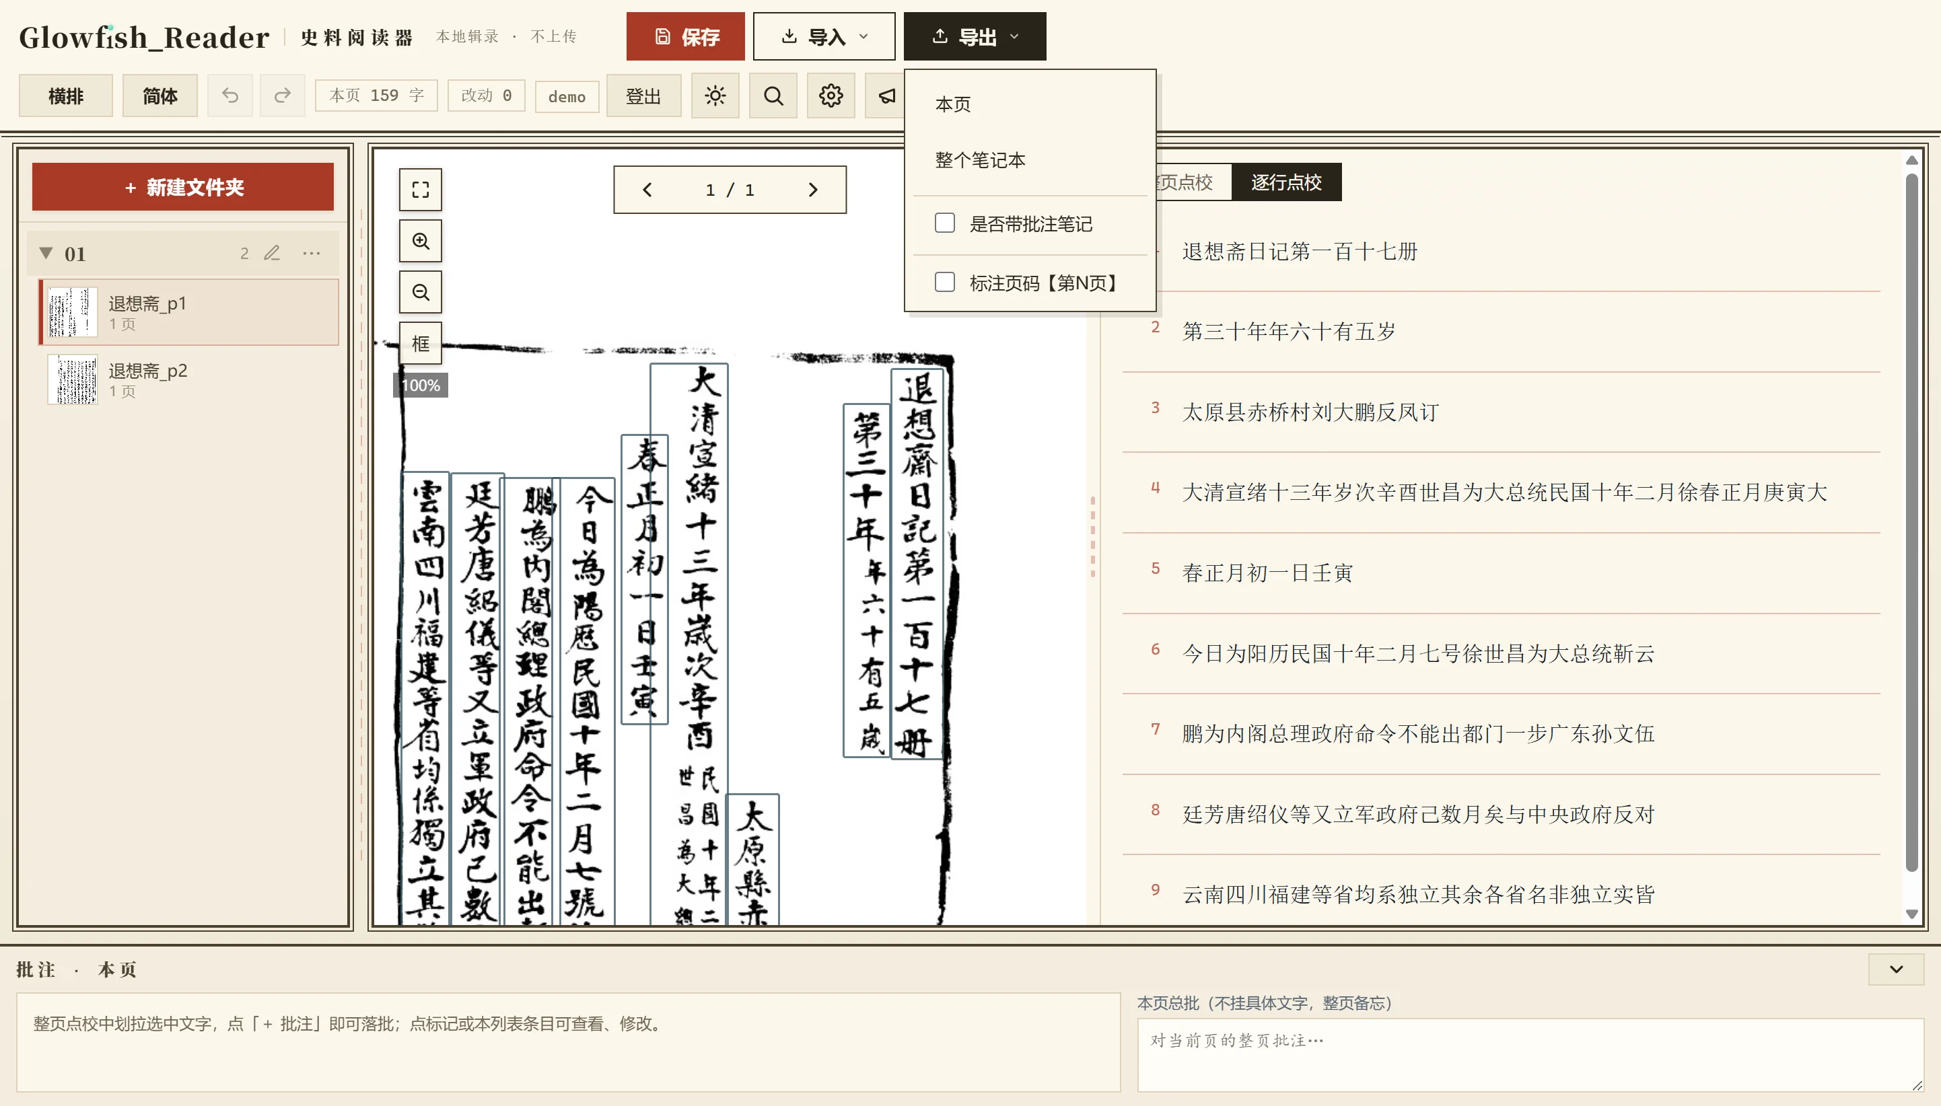The image size is (1941, 1106).
Task: Click the image box around 退想齋日記第一百十七册 column
Action: pyautogui.click(x=917, y=564)
